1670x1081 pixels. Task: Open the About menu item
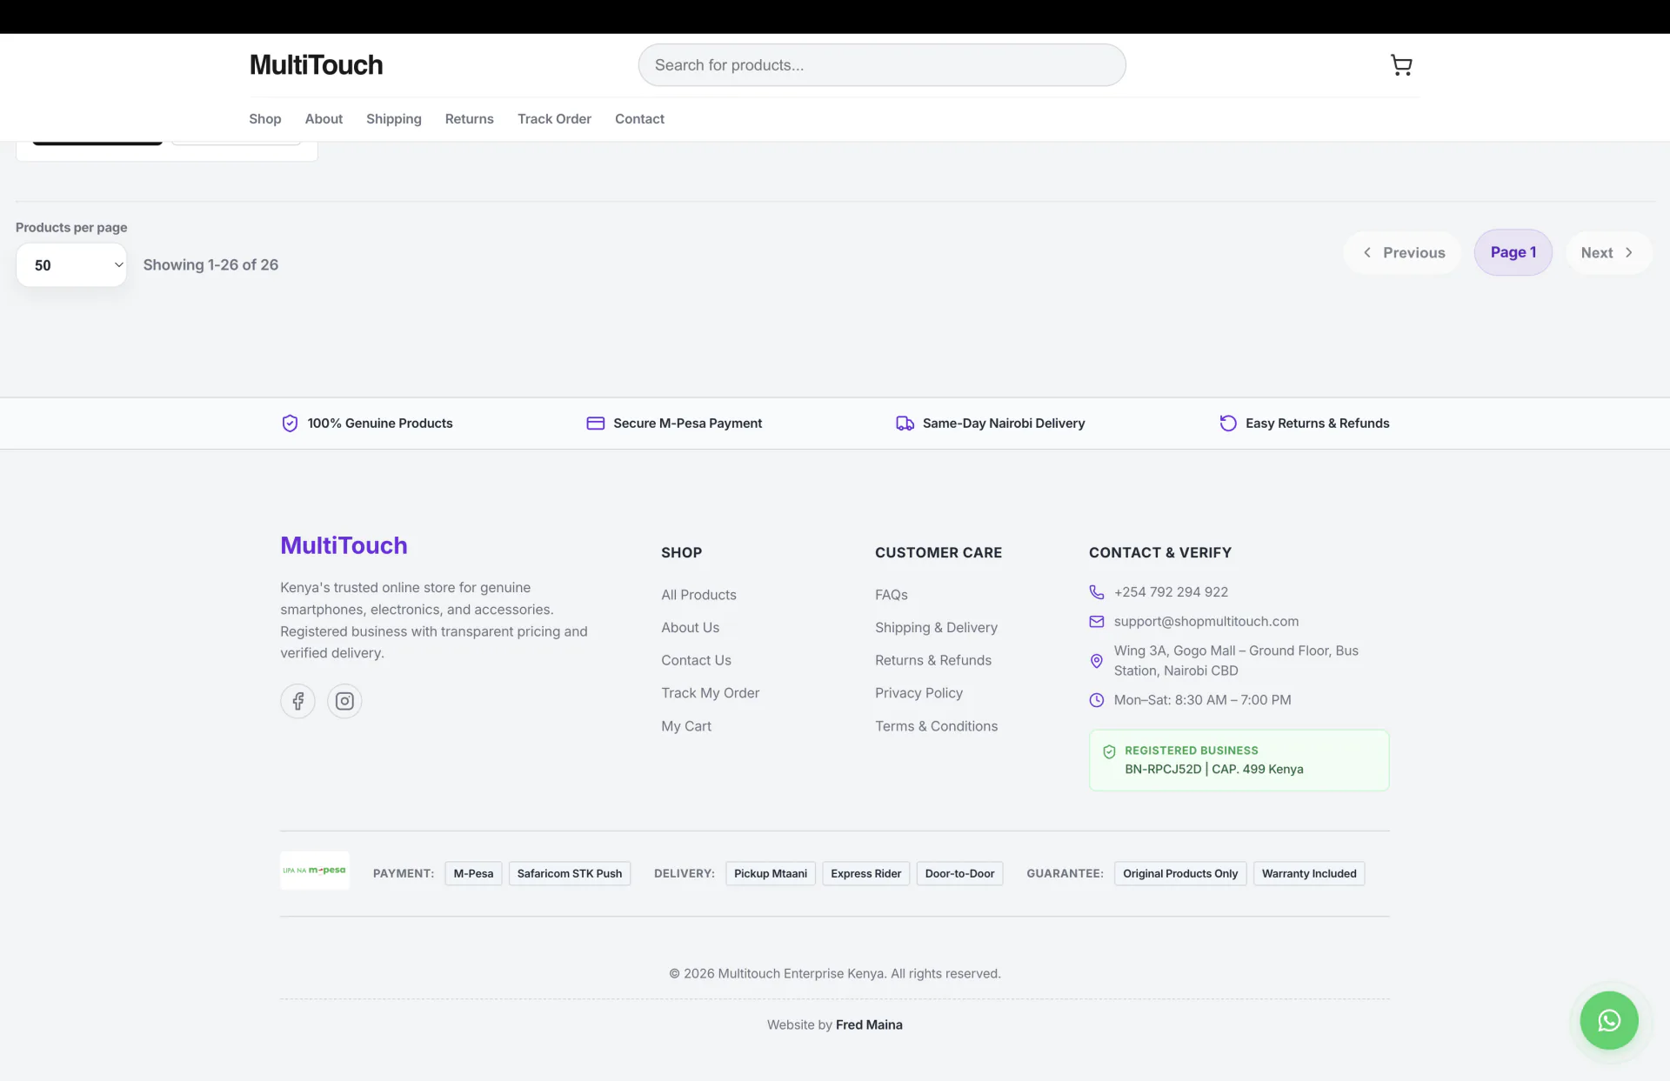324,119
